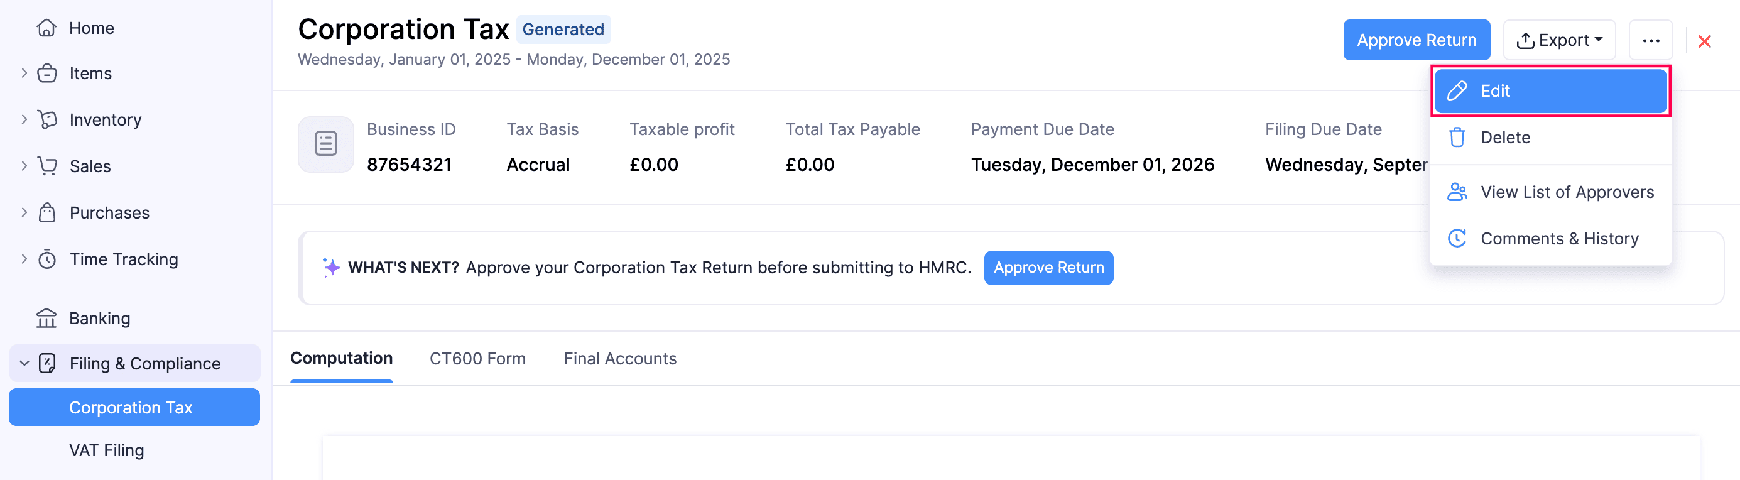Select the Sales cart icon
The width and height of the screenshot is (1740, 480).
tap(46, 166)
